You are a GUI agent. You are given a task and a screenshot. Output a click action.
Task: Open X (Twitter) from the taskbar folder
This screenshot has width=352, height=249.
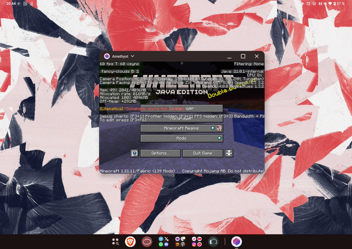pos(166,239)
